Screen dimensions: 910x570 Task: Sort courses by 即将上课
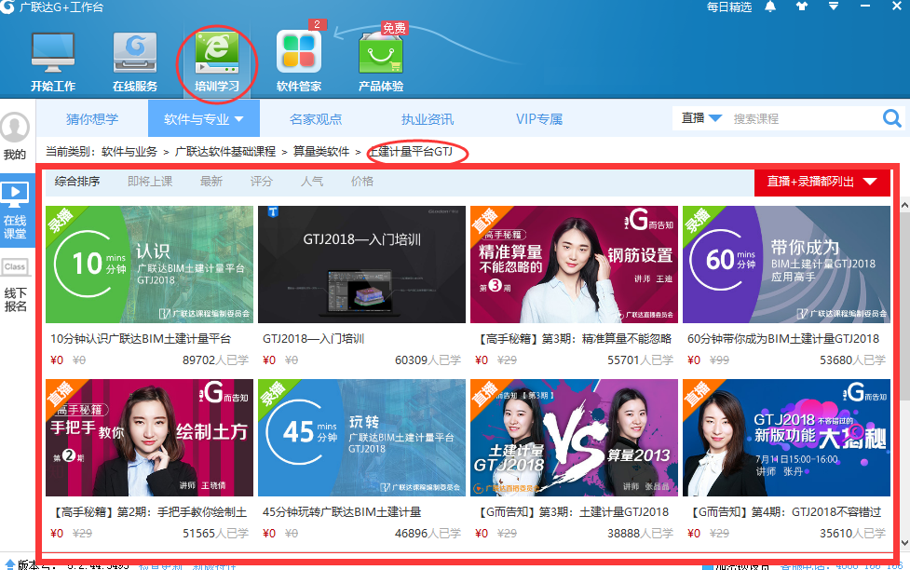coord(150,181)
